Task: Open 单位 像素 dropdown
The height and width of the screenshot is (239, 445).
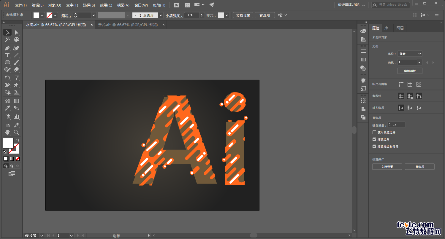Action: coord(410,54)
